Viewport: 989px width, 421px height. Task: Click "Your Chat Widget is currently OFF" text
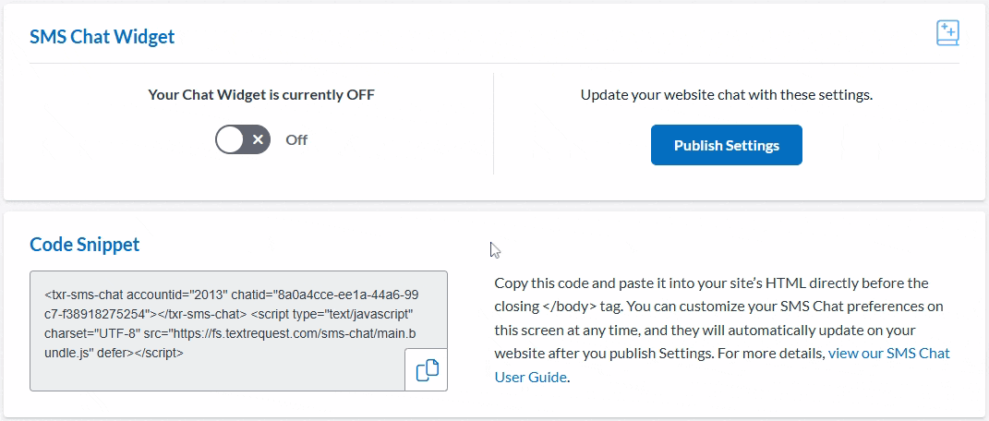point(261,94)
